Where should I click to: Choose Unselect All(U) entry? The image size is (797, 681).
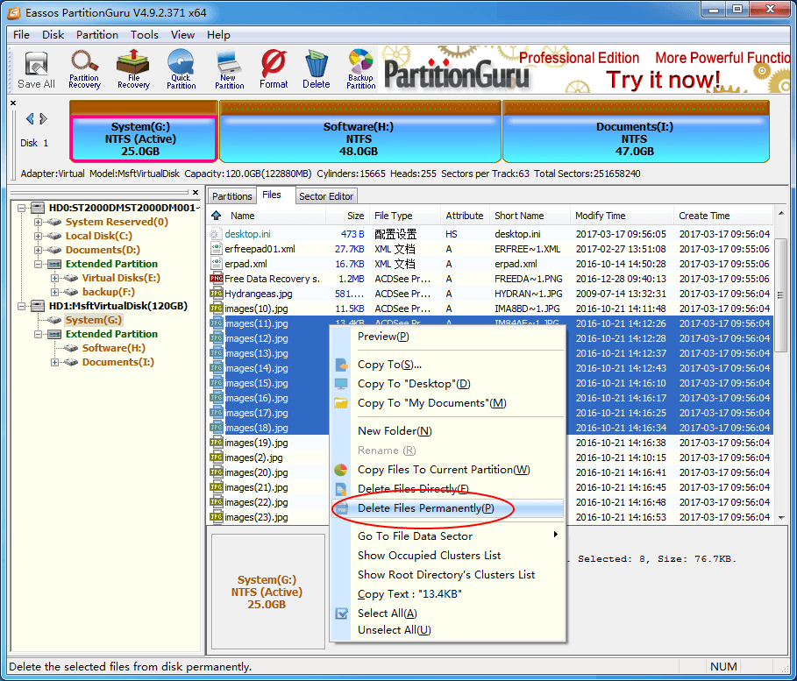[x=447, y=630]
